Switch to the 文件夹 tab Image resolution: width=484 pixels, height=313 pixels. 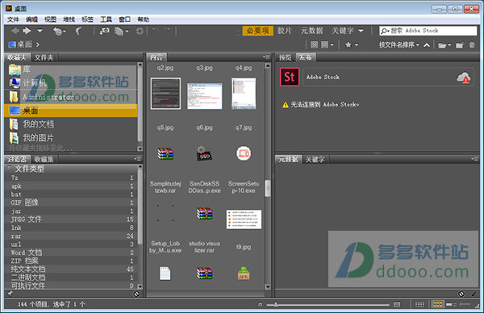pos(44,57)
